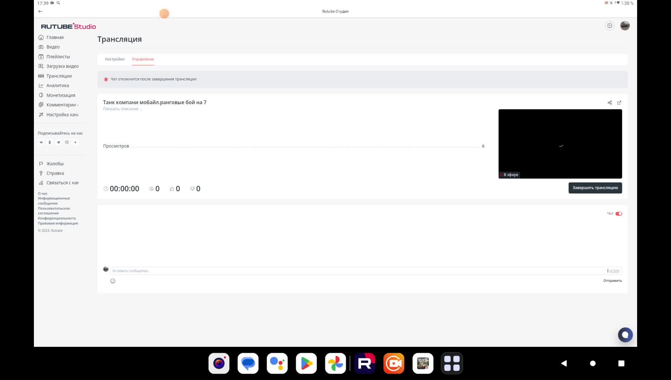The width and height of the screenshot is (671, 380).
Task: Open Монетизация in the sidebar
Action: (61, 95)
